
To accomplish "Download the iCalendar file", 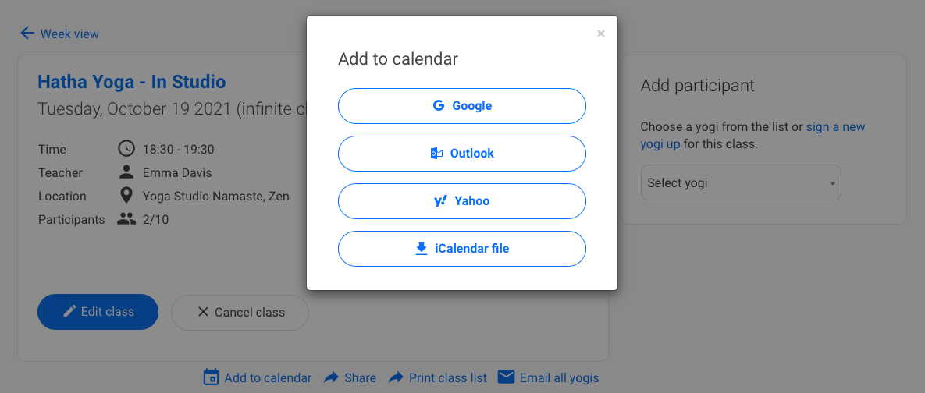I will [462, 249].
